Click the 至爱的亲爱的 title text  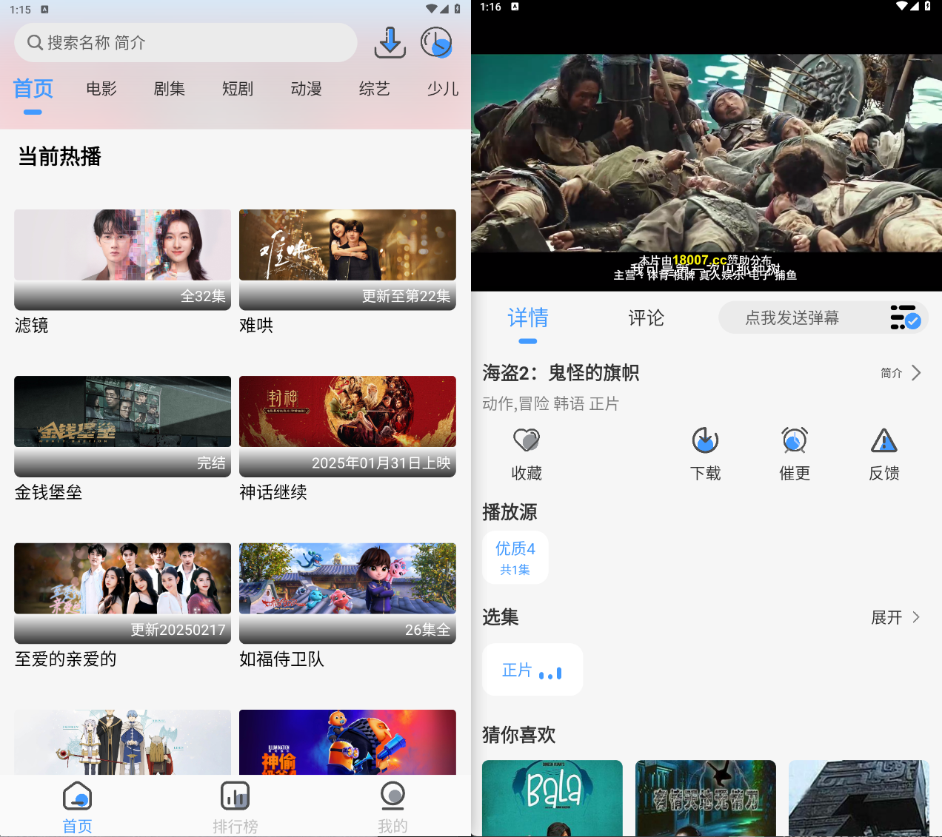[65, 659]
